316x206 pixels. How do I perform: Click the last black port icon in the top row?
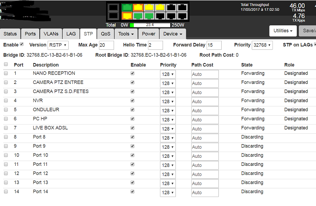click(183, 7)
